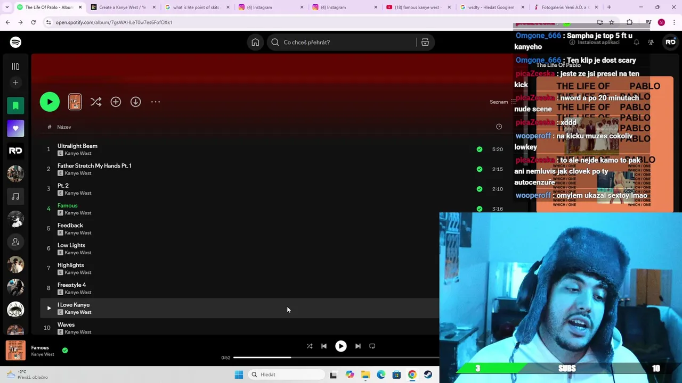Viewport: 682px width, 383px height.
Task: Change the Seznam list view
Action: coord(502,102)
